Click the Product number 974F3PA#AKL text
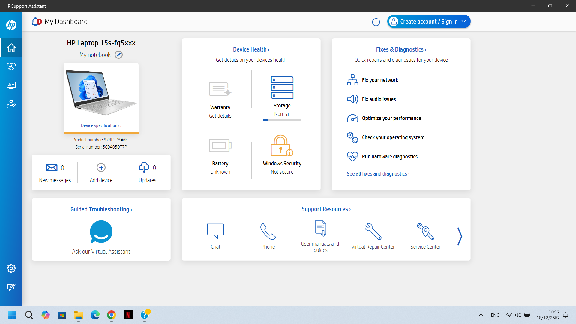This screenshot has width=576, height=324. [101, 140]
